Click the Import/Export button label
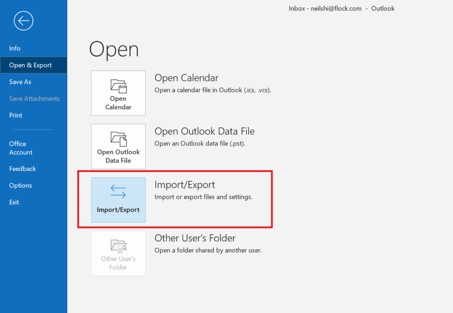The width and height of the screenshot is (453, 313). coord(118,210)
